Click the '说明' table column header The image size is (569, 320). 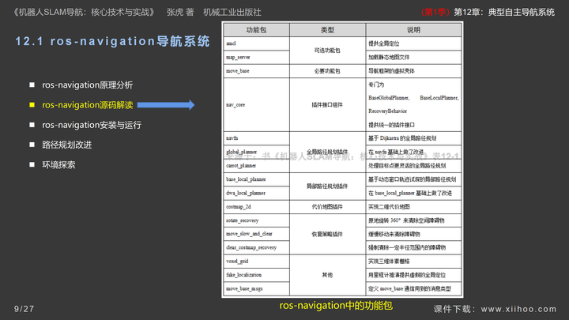click(413, 30)
